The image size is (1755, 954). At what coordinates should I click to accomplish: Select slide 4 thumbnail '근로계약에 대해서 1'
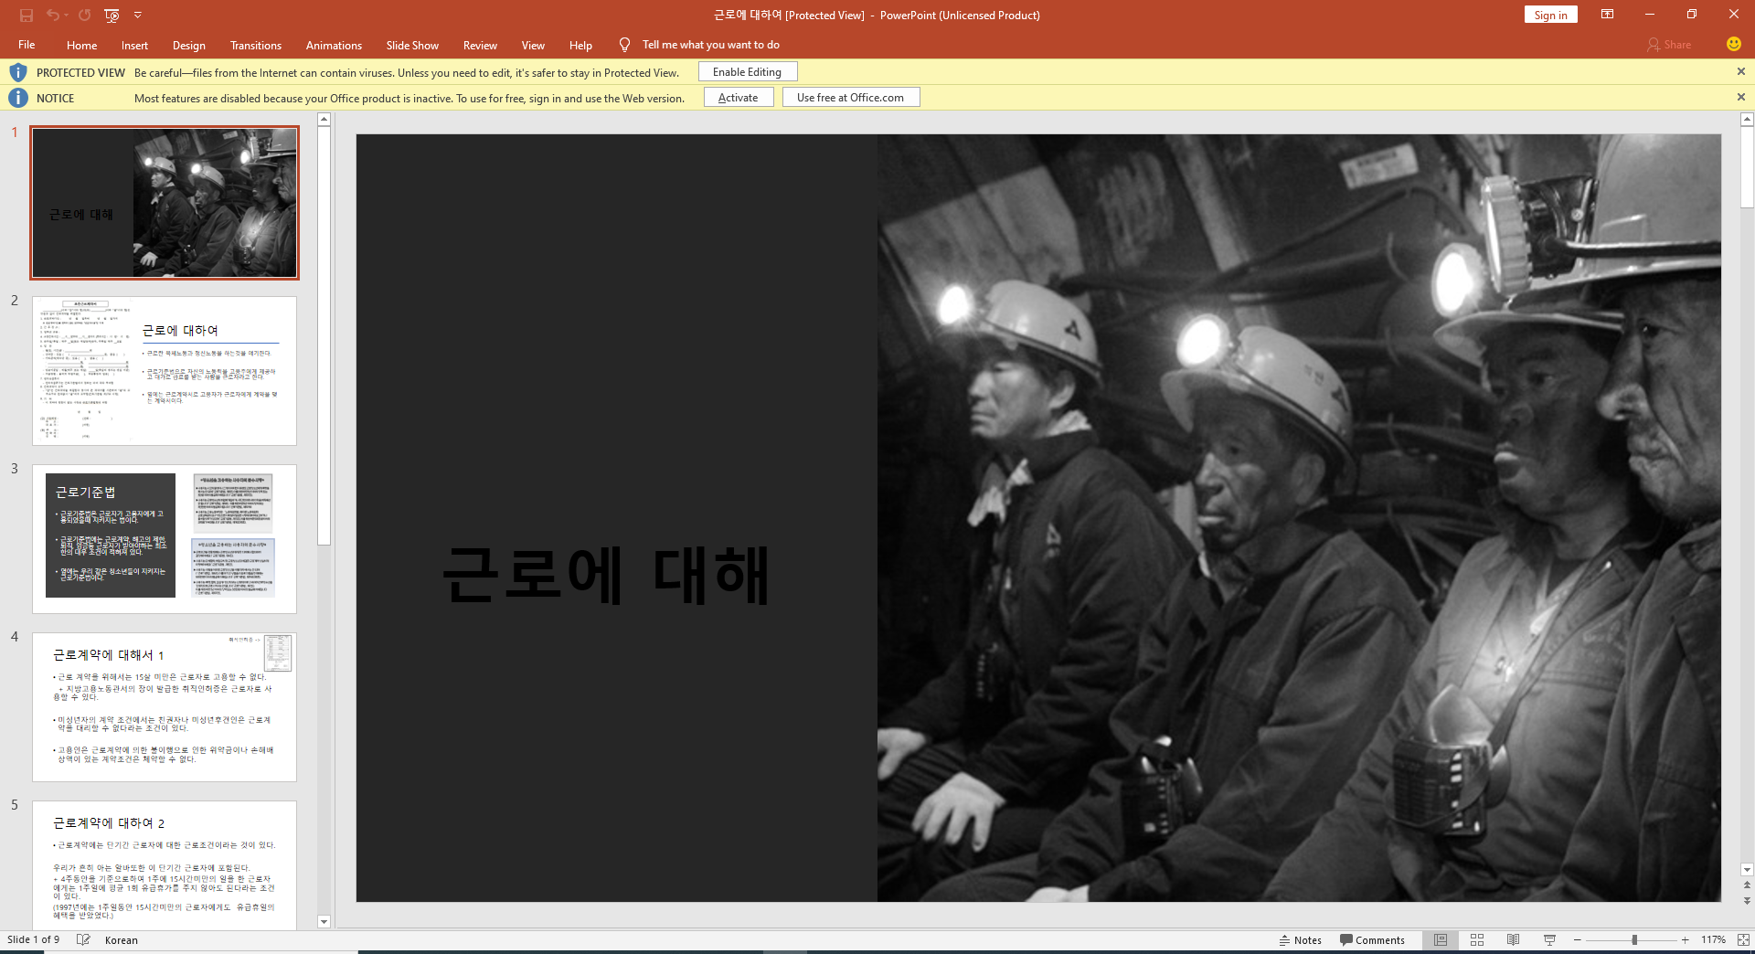click(x=165, y=707)
